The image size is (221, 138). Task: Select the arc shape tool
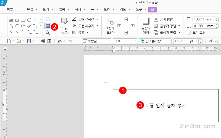point(11,26)
